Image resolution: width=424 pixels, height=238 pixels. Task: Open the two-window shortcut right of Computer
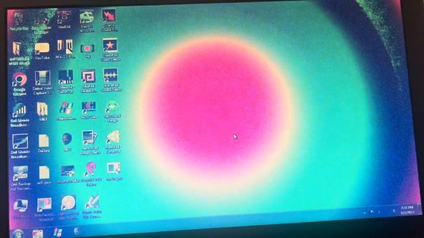pyautogui.click(x=44, y=210)
